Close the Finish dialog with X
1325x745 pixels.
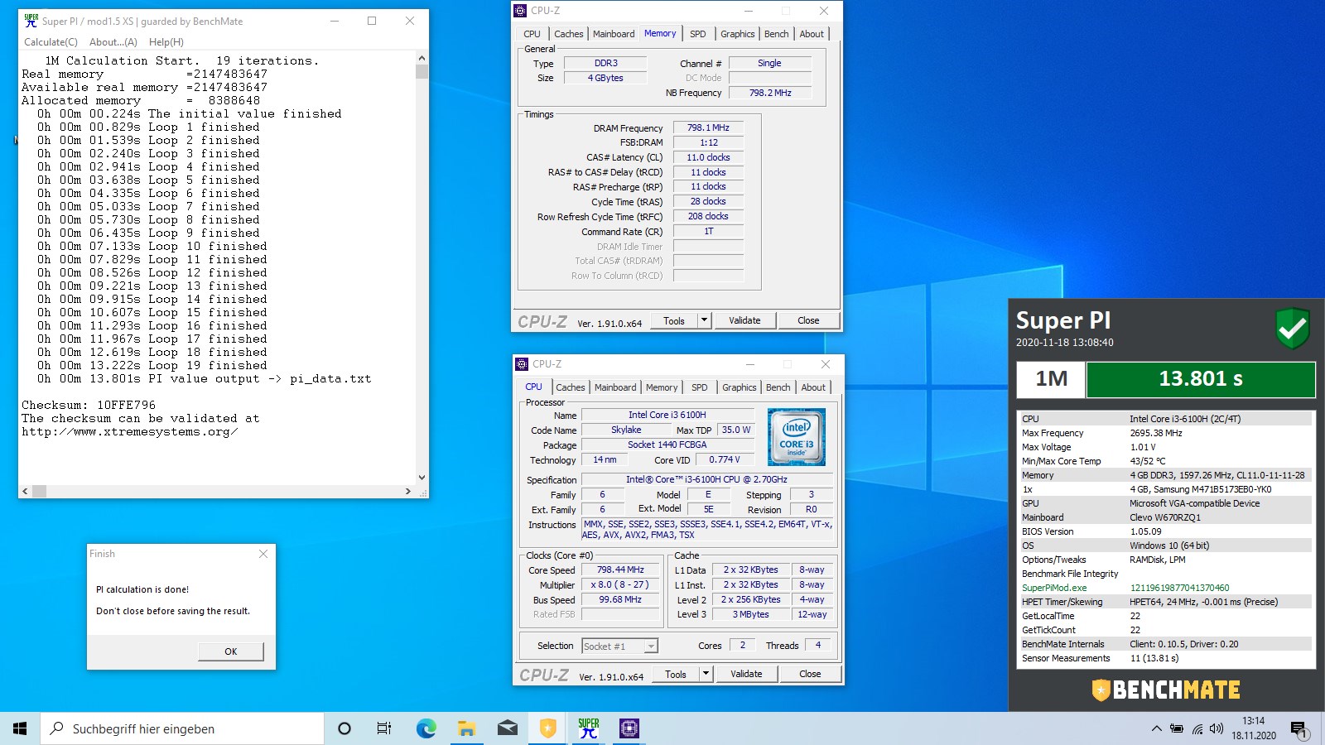tap(263, 554)
